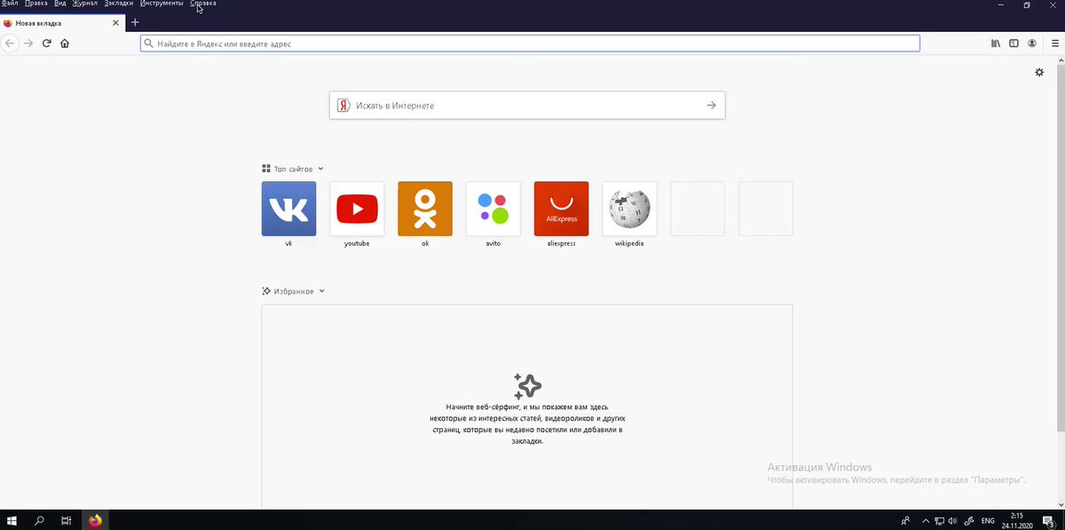Open the Firefox account icon
Image resolution: width=1065 pixels, height=530 pixels.
[1032, 43]
